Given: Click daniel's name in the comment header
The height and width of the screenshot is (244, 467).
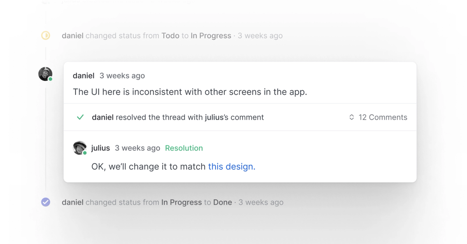Looking at the screenshot, I should coord(83,76).
